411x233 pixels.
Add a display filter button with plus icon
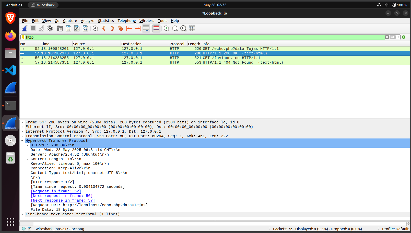pos(404,37)
